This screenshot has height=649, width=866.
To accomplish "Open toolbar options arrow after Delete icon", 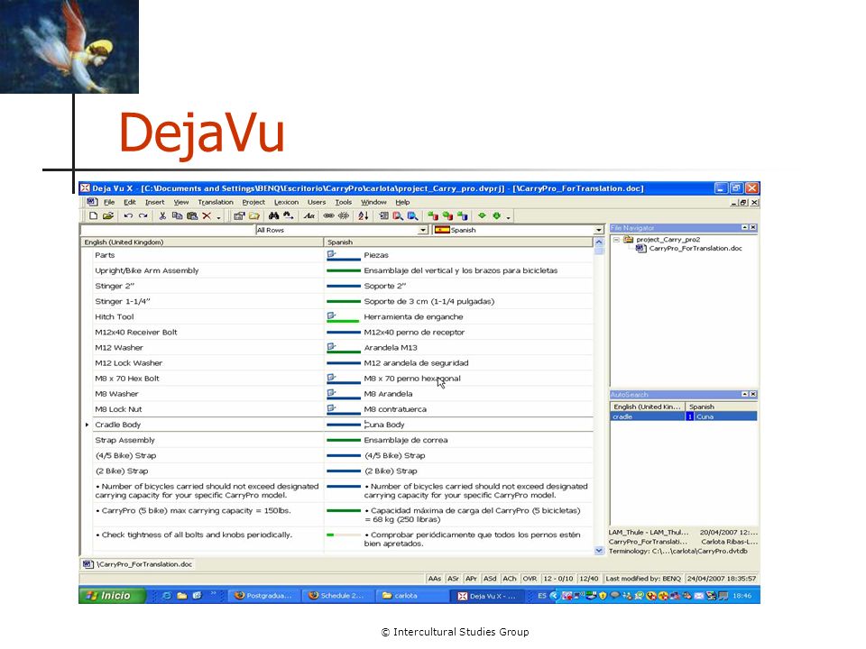I will pyautogui.click(x=218, y=217).
